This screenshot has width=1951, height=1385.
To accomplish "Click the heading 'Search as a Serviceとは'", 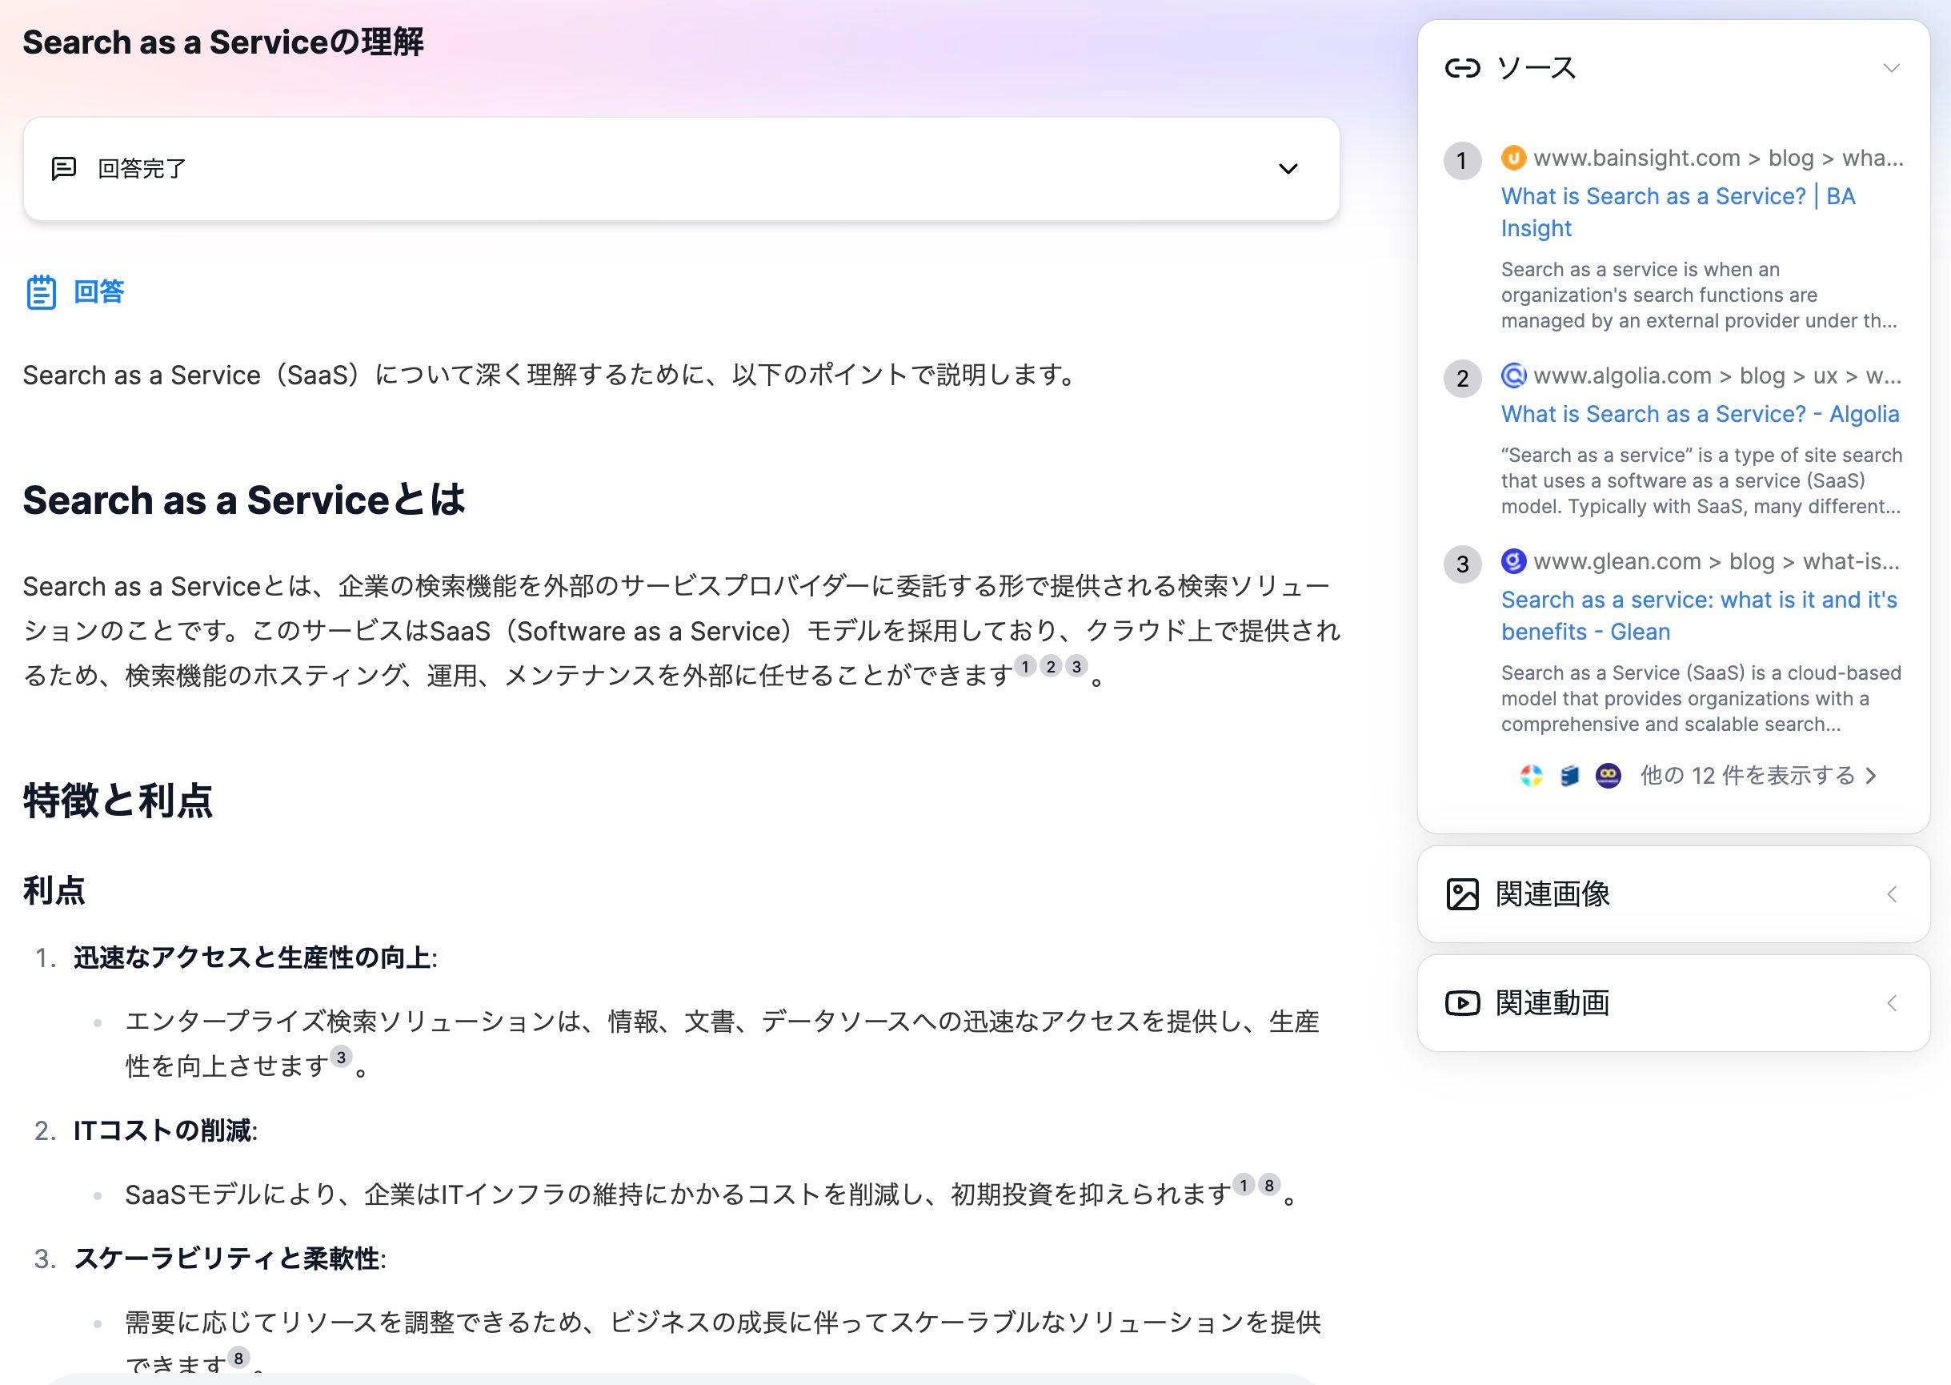I will [x=244, y=500].
